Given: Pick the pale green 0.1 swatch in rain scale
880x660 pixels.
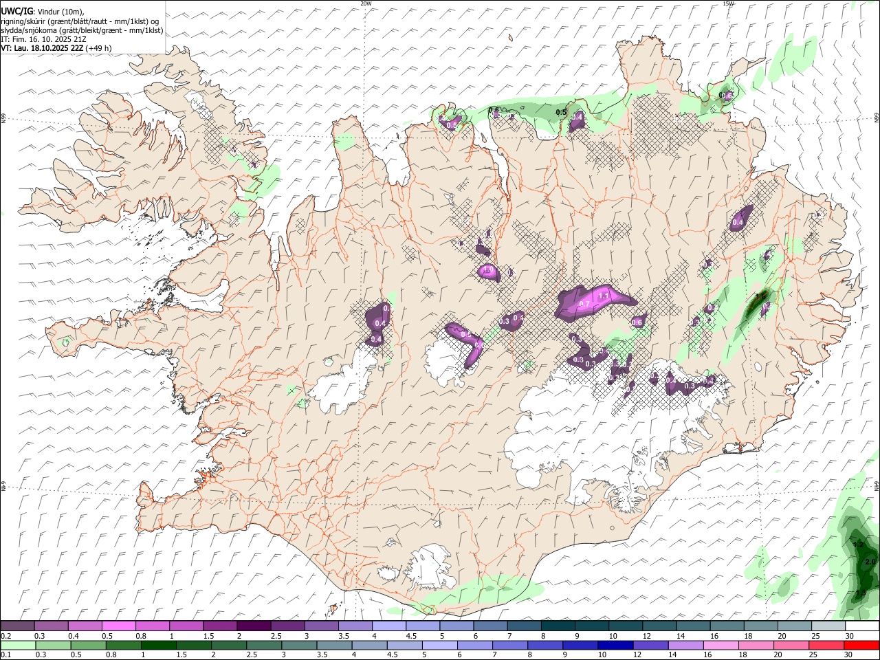Looking at the screenshot, I should tap(18, 645).
